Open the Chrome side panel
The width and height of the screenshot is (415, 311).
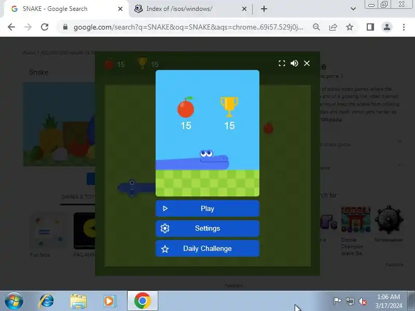(370, 27)
